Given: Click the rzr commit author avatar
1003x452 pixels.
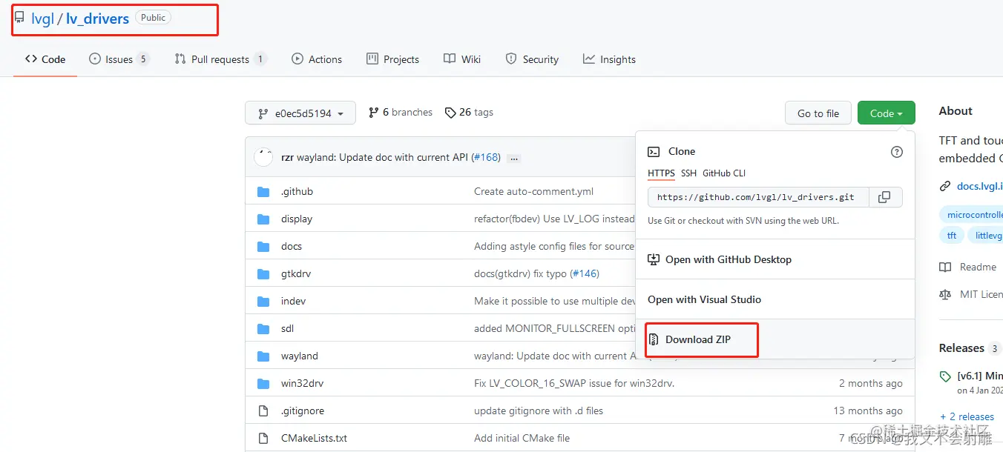Looking at the screenshot, I should pyautogui.click(x=263, y=157).
